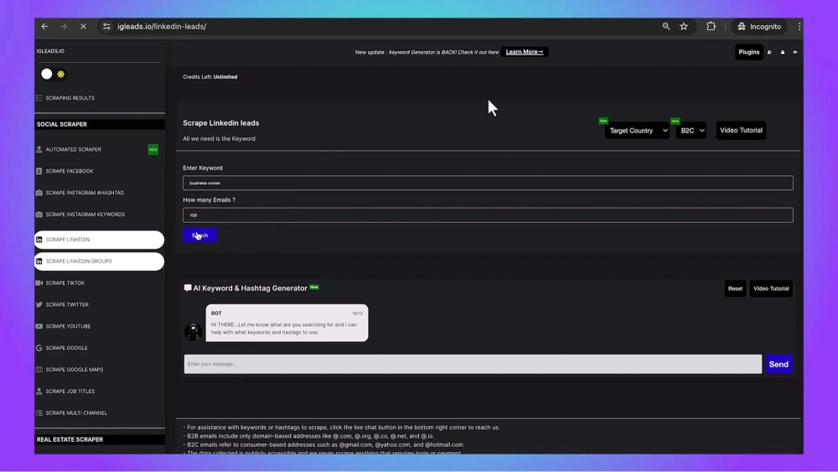Viewport: 838px width, 472px height.
Task: Bookmark this page with the star icon
Action: (x=684, y=26)
